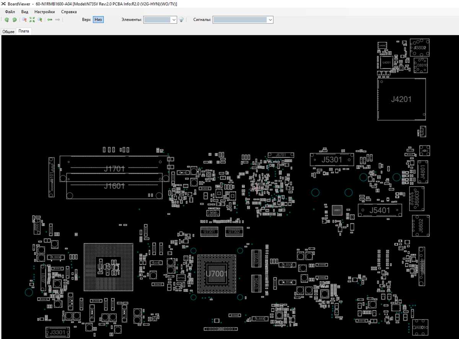The height and width of the screenshot is (339, 459).
Task: Select the Низ (bottom side) view toggle
Action: tap(98, 19)
